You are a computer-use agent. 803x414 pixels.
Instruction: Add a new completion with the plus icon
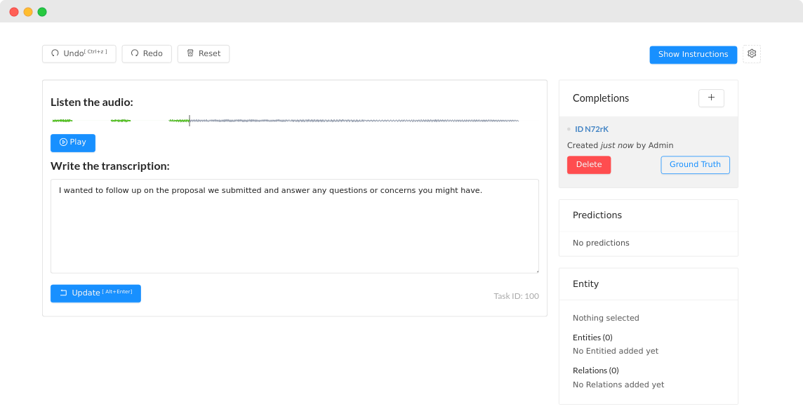point(711,98)
